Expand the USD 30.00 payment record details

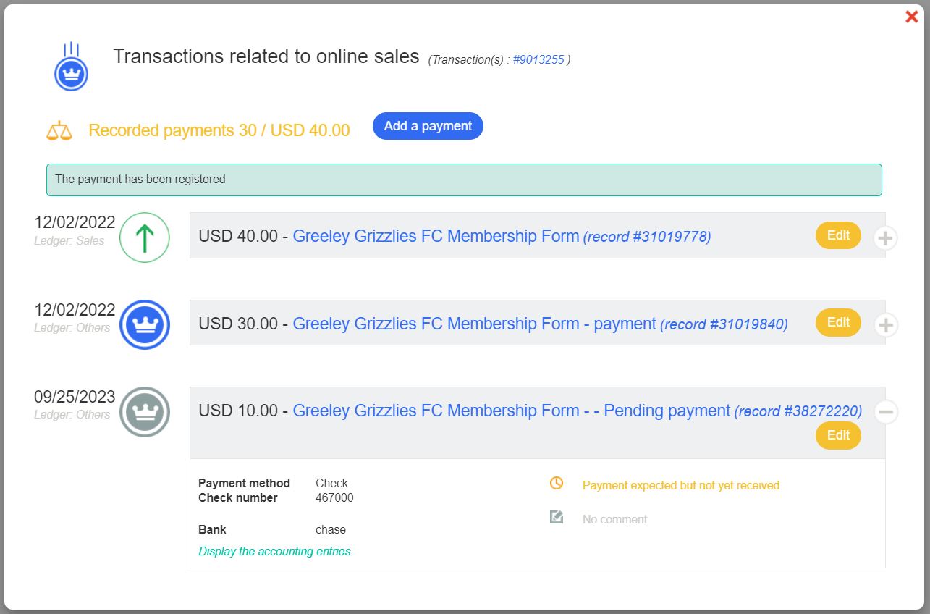pyautogui.click(x=886, y=325)
